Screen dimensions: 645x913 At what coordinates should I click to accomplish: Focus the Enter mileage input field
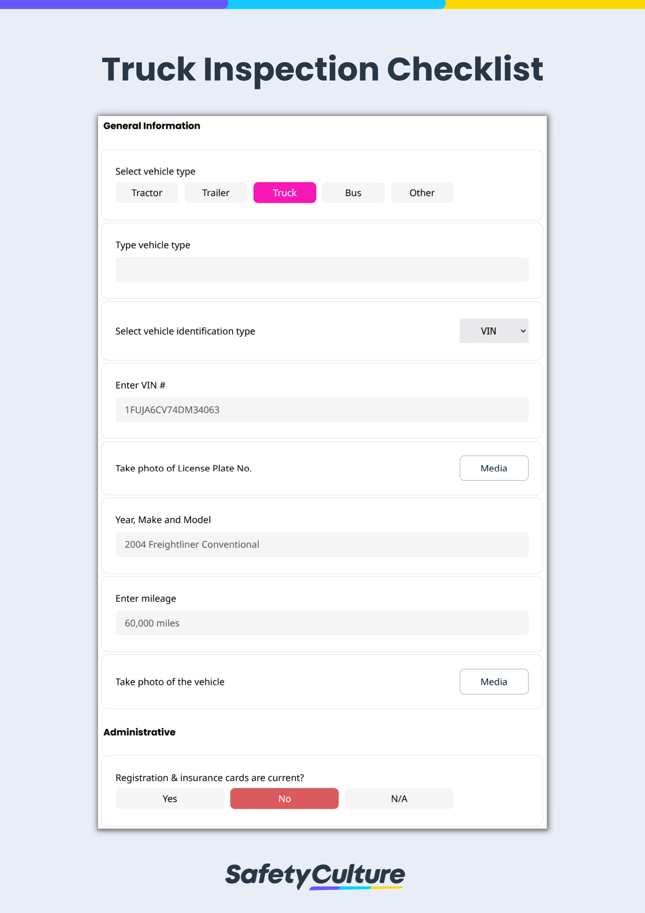pos(322,623)
